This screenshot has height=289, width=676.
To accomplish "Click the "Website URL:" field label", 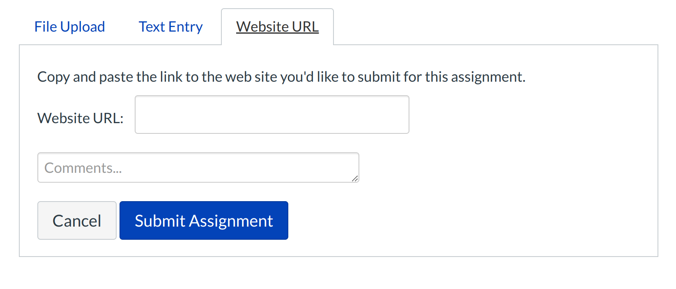I will coord(80,118).
